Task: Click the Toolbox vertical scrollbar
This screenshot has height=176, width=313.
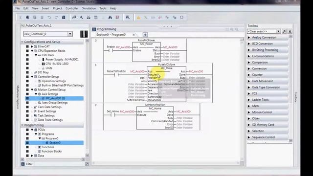Action: [291, 88]
